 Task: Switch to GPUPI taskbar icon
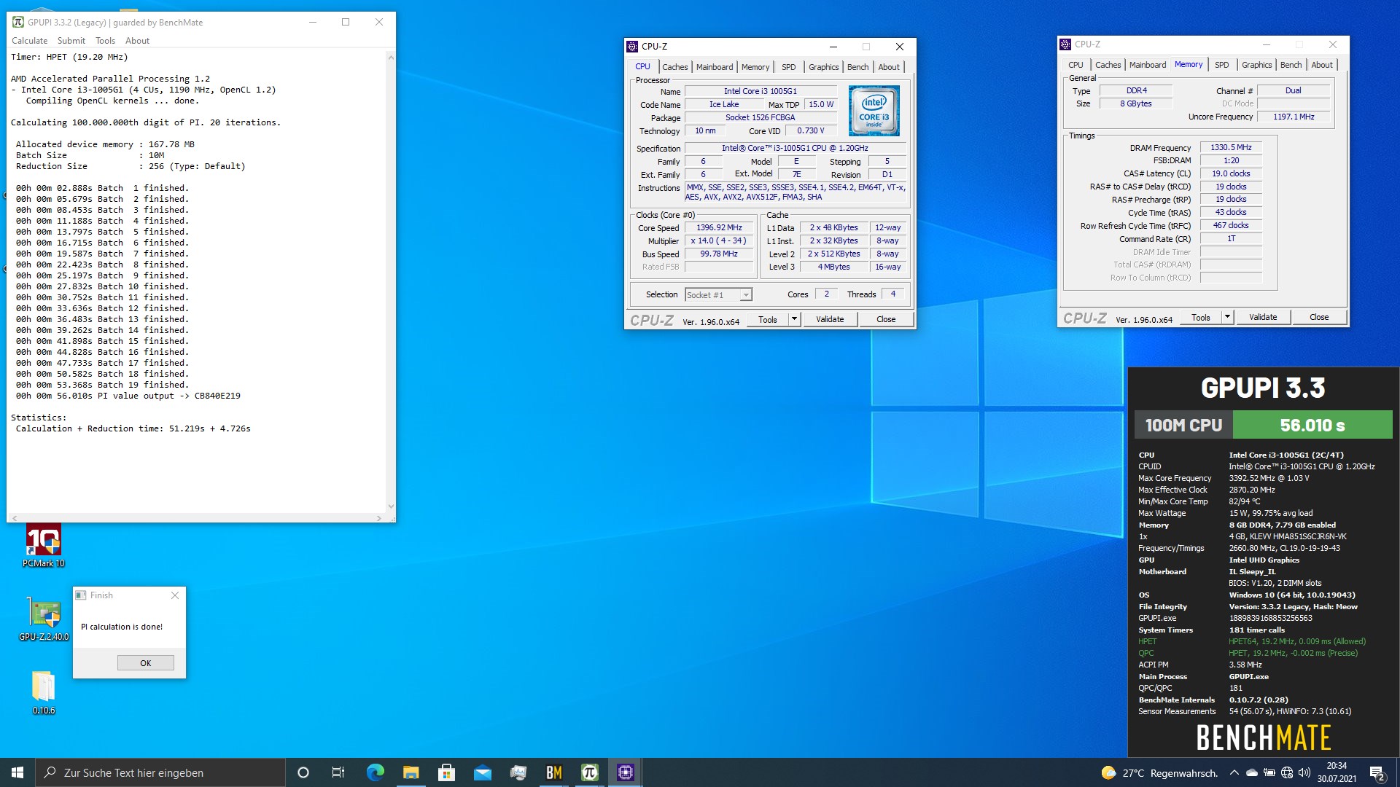[x=589, y=772]
